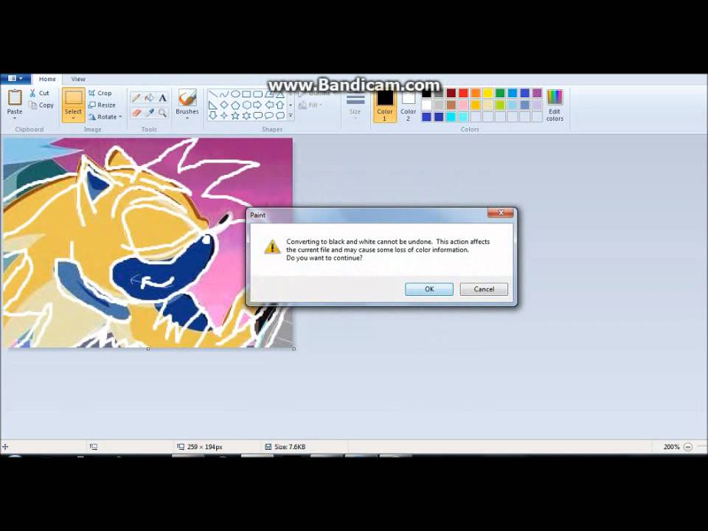Activate Color 1 foreground selector
This screenshot has height=531, width=708.
pyautogui.click(x=385, y=105)
